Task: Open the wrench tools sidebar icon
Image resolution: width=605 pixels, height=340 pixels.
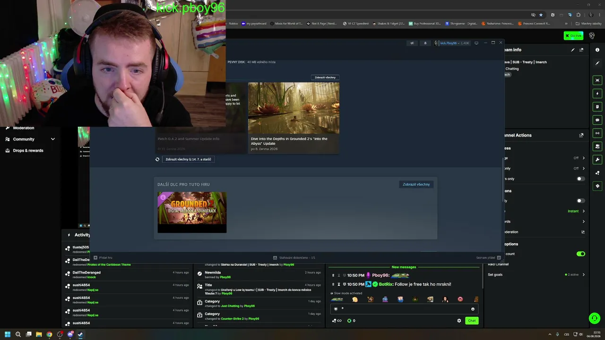Action: (x=597, y=160)
